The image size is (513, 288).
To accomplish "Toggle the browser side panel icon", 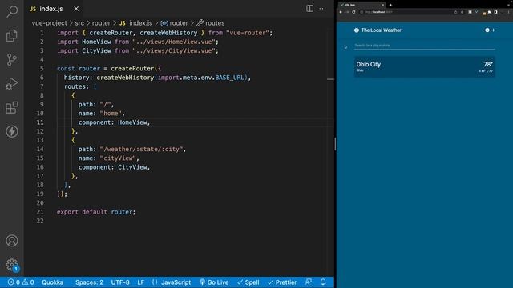I will (x=495, y=12).
